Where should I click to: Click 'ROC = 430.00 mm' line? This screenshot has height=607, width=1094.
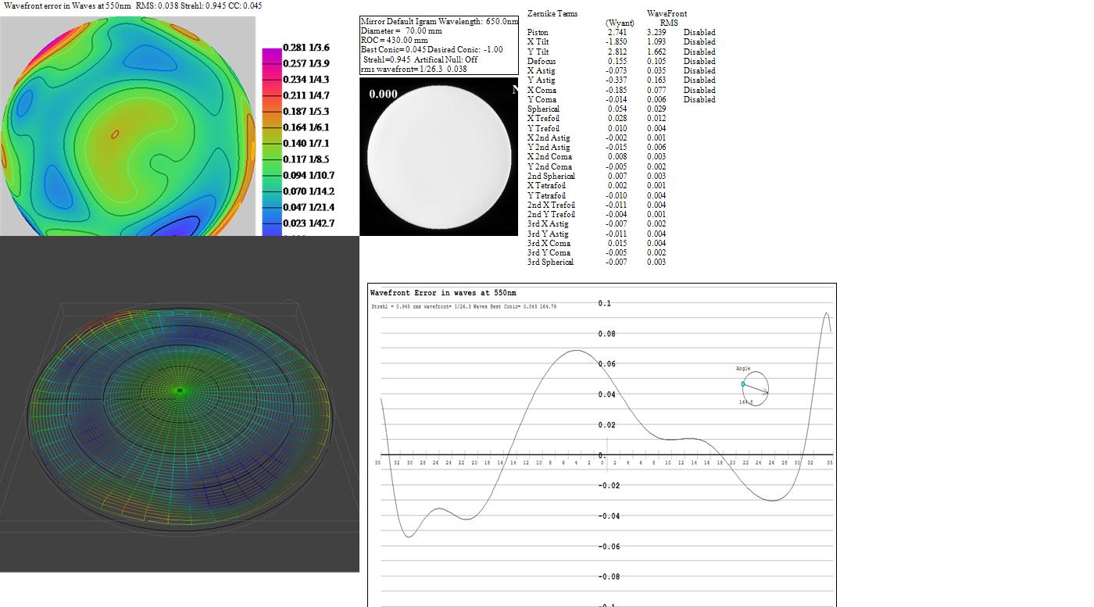pyautogui.click(x=395, y=41)
